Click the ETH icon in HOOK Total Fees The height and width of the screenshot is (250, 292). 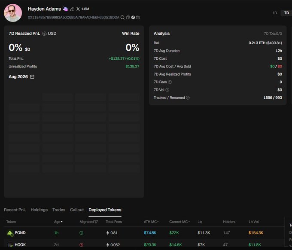pyautogui.click(x=107, y=245)
